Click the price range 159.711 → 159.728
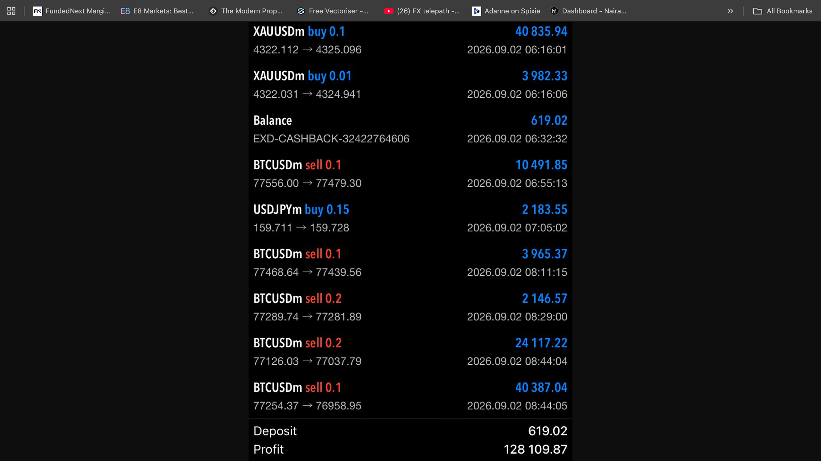The width and height of the screenshot is (821, 461). point(301,228)
